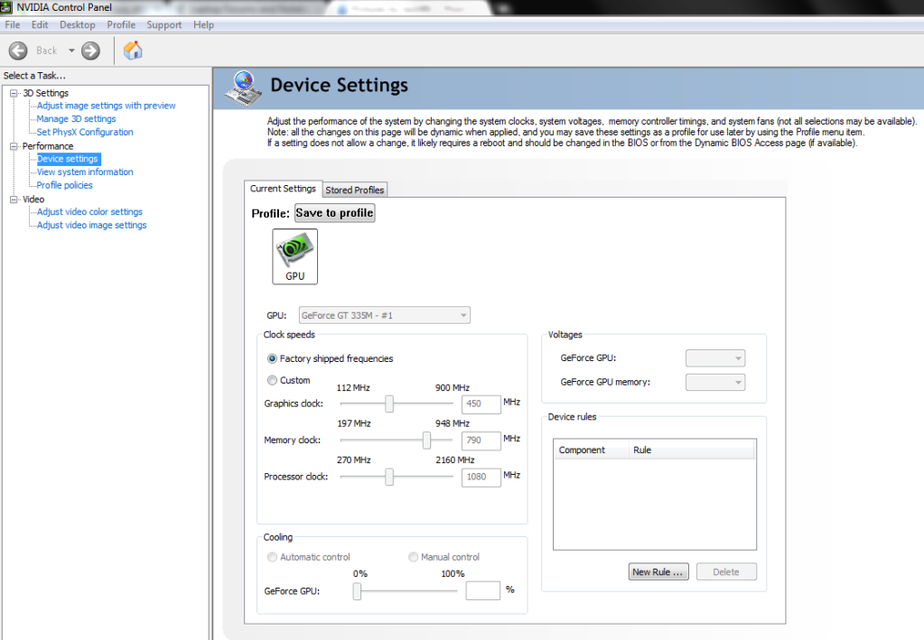Open the GPU selection dropdown
Viewport: 924px width, 640px height.
pos(384,316)
